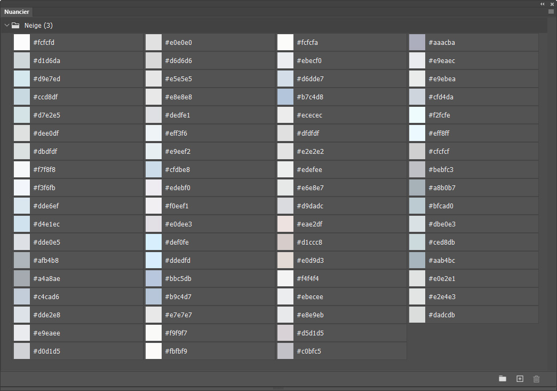Select the #a4a8ae gray swatch
Viewport: 557px width, 391px height.
(22, 279)
